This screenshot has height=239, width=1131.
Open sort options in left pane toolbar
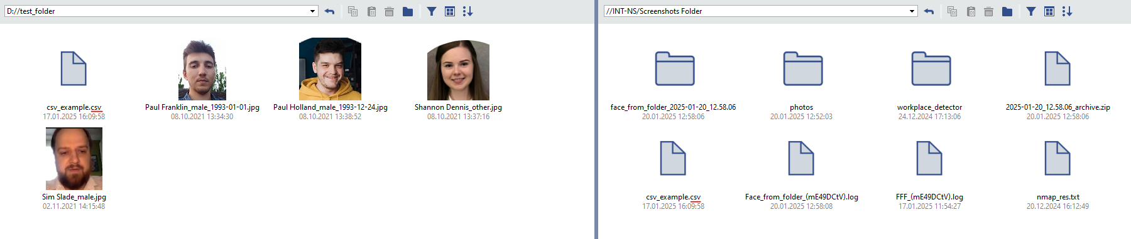coord(467,11)
